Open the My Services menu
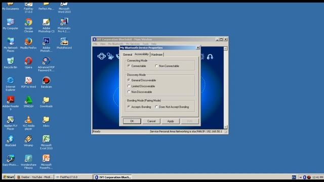 pyautogui.click(x=133, y=44)
